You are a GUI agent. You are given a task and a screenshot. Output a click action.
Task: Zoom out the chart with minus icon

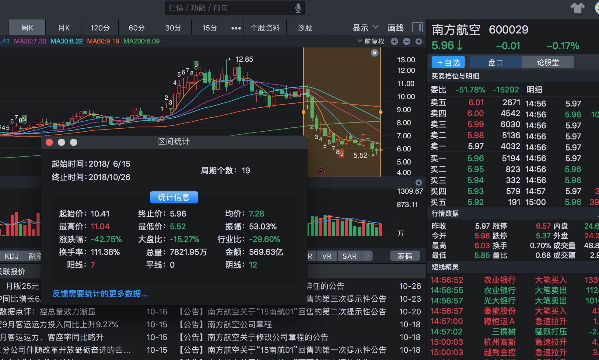[407, 41]
